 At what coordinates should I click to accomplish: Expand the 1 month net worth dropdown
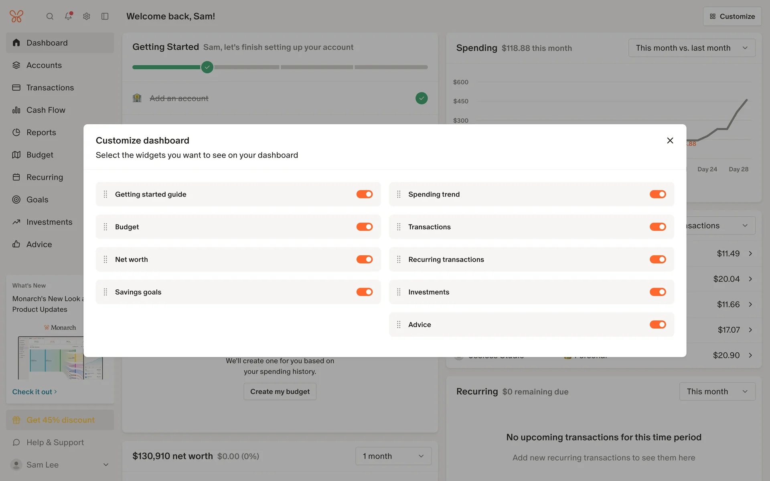click(x=393, y=456)
